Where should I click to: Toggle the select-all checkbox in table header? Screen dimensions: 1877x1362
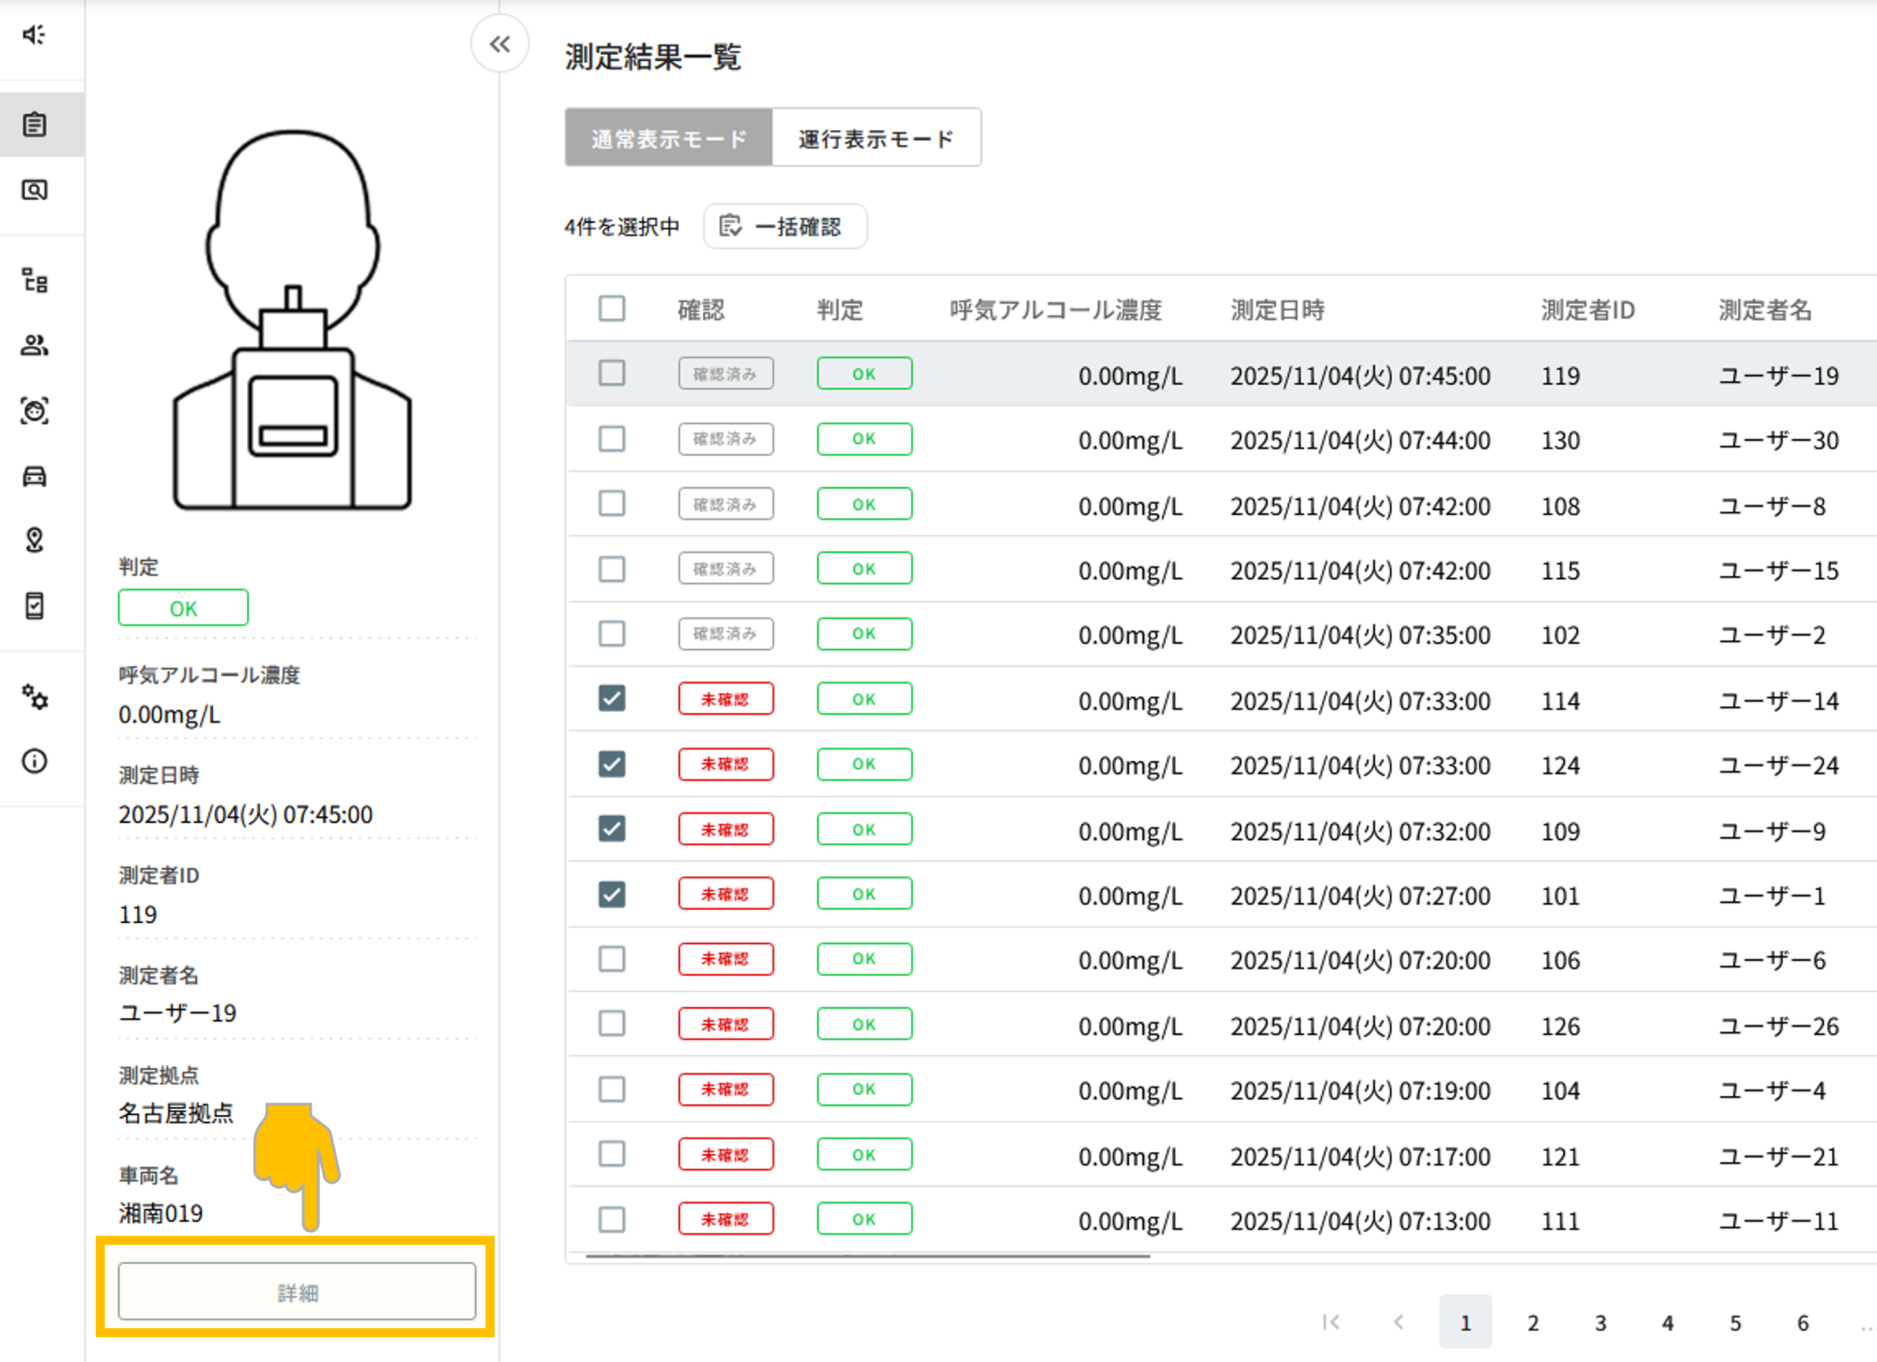(x=612, y=308)
